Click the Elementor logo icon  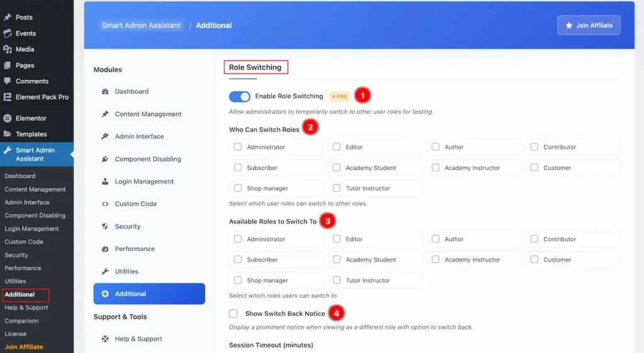tap(8, 118)
